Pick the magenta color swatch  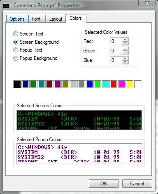coord(122,84)
